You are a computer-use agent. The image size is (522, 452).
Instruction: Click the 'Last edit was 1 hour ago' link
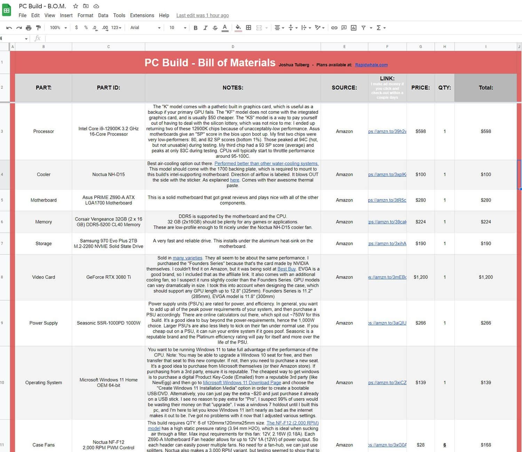click(x=203, y=15)
